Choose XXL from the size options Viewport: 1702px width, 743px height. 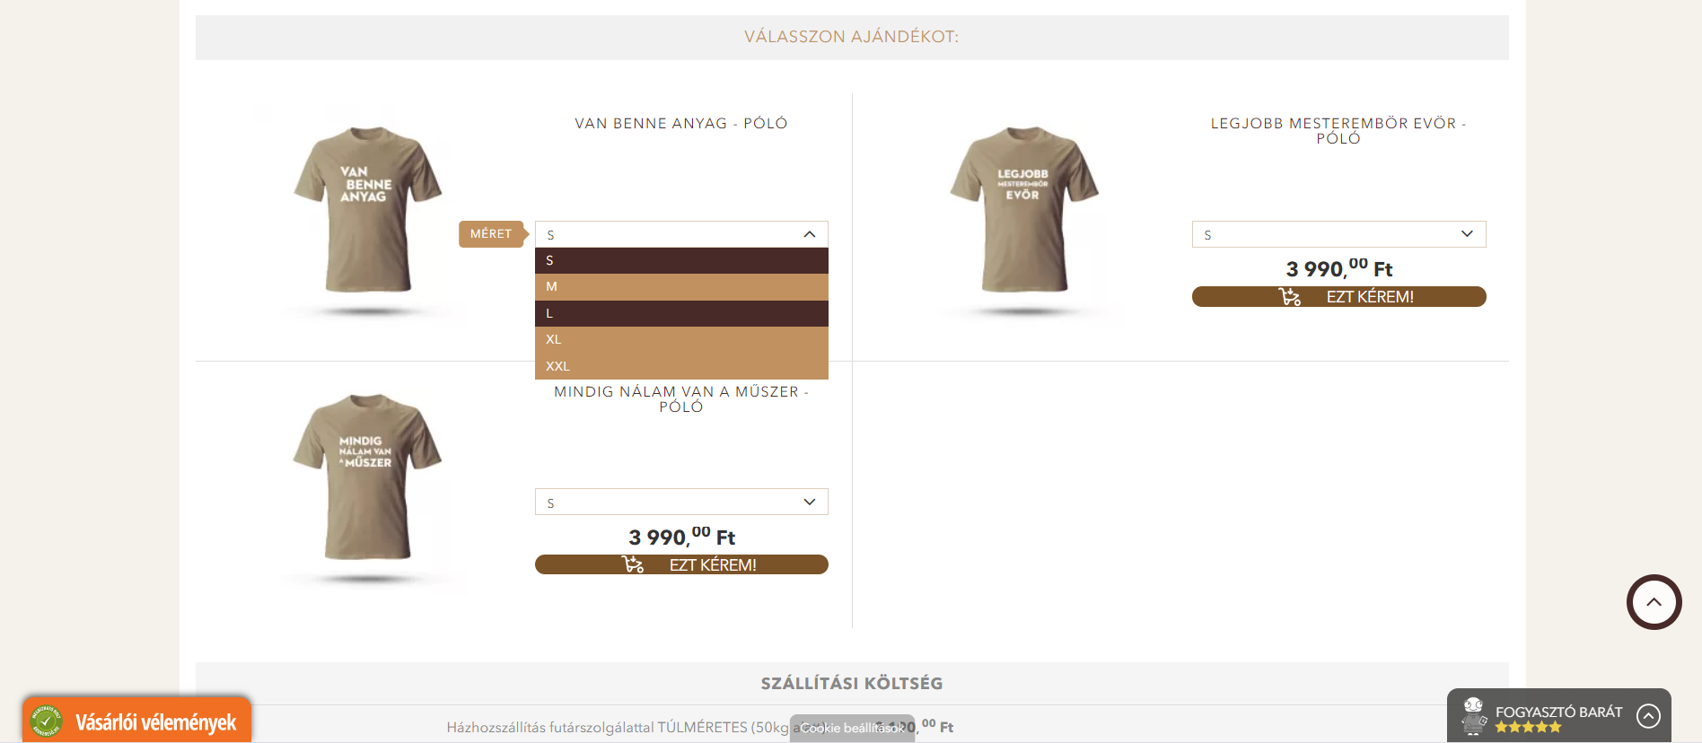(681, 366)
